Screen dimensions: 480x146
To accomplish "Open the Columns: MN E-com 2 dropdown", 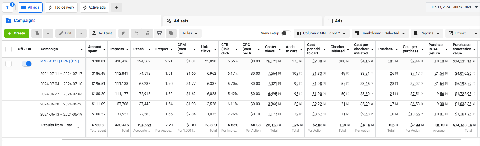I will [x=321, y=33].
